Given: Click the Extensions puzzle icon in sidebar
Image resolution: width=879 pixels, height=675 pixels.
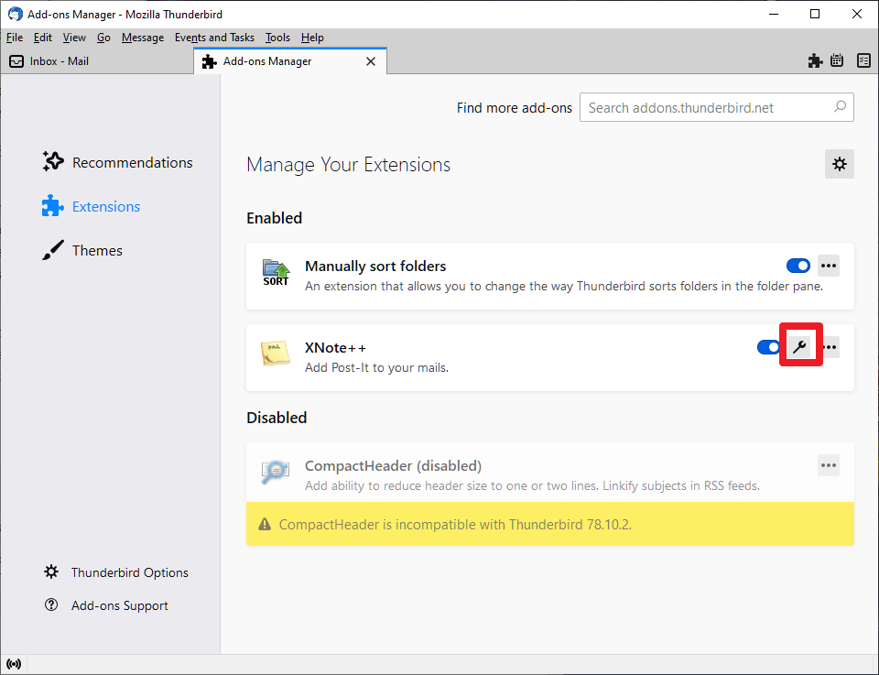Looking at the screenshot, I should point(52,205).
